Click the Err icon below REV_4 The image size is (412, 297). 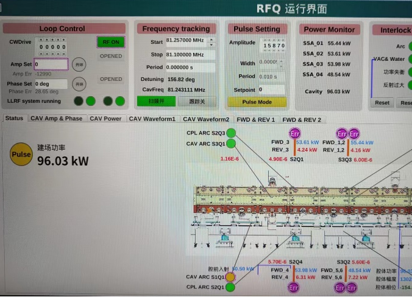point(294,287)
